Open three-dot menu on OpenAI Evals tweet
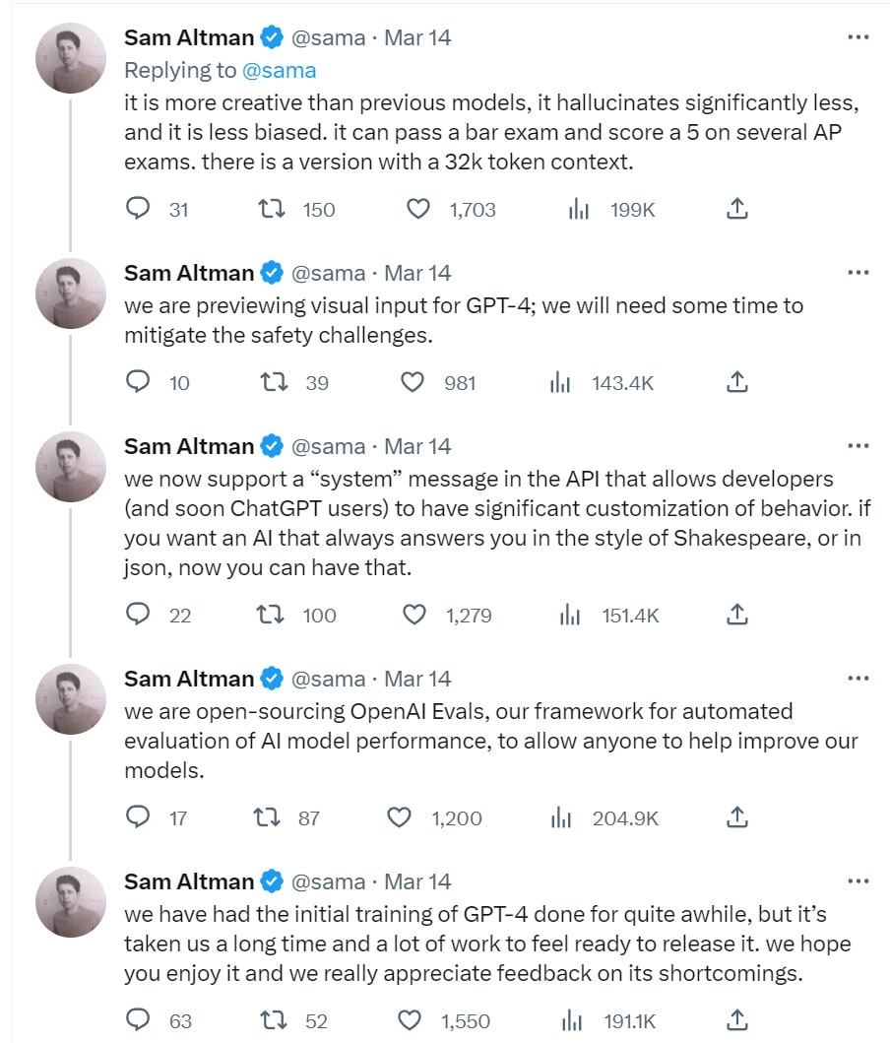Viewport: 890px width, 1043px height. 858,679
